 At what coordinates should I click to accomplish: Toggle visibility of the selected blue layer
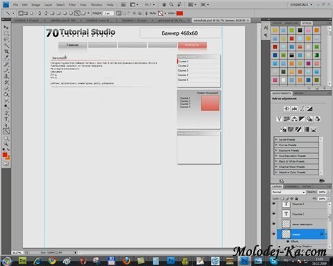tap(274, 233)
